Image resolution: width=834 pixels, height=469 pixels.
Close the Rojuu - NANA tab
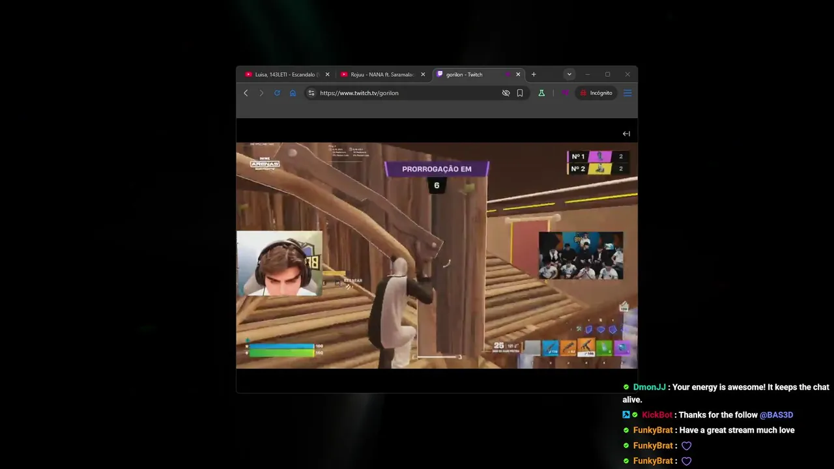423,74
